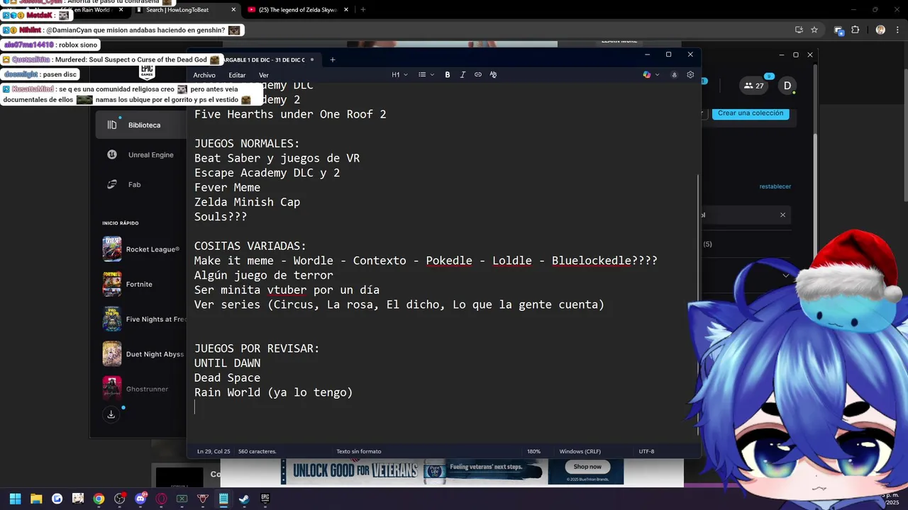The height and width of the screenshot is (510, 908).
Task: Switch to HowLongToBeat search tab
Action: [184, 10]
